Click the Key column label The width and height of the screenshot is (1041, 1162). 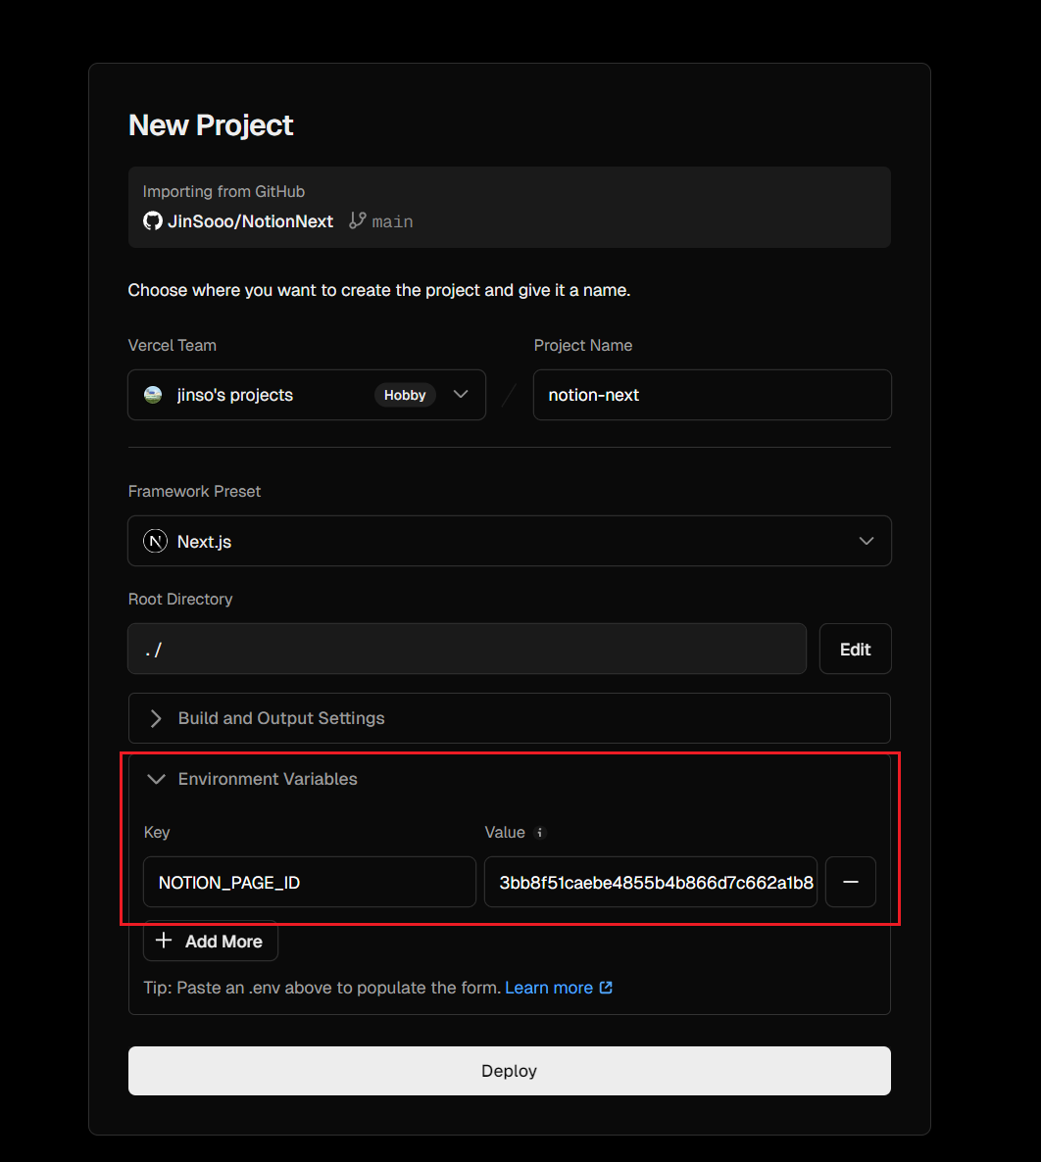pos(157,832)
